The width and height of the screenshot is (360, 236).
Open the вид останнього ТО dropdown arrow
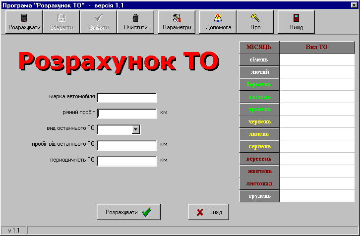(x=136, y=129)
